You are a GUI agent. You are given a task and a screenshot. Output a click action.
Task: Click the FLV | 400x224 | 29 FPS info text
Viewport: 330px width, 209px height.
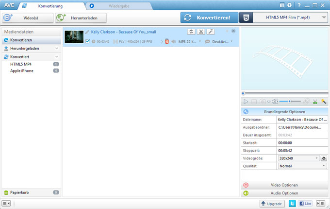point(135,41)
